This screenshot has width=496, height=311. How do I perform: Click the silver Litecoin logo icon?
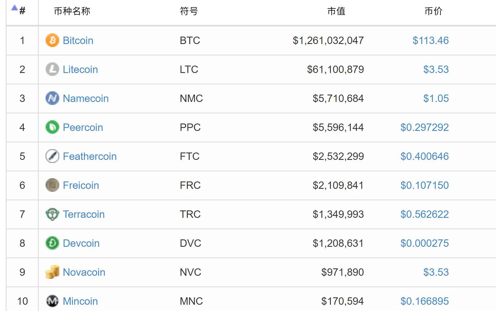(52, 69)
